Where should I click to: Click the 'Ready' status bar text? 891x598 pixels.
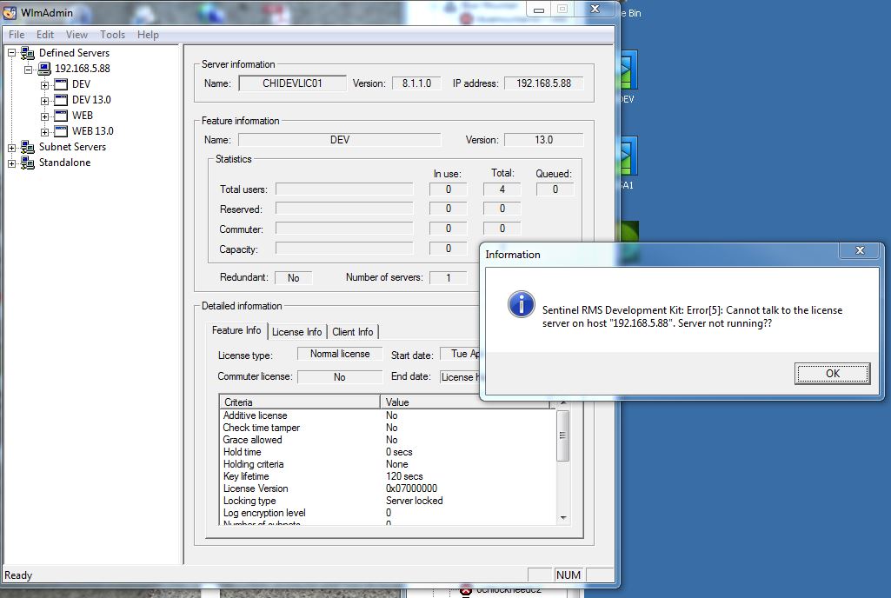(x=18, y=575)
